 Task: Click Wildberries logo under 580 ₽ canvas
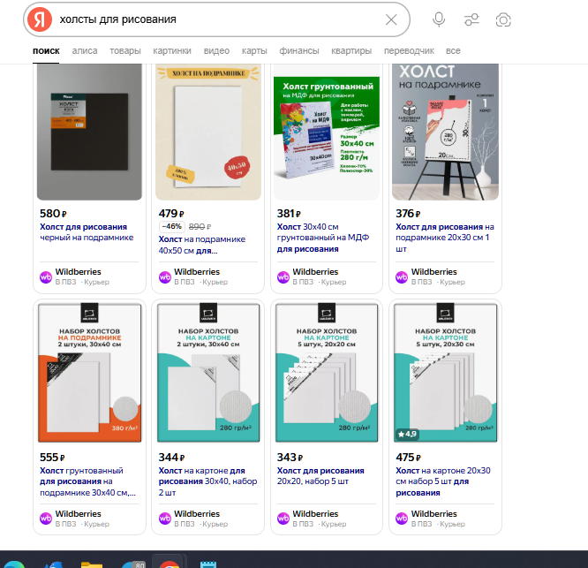47,276
